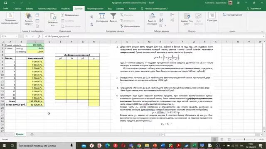Switch to Page Layout view in the status bar

pos(222,139)
